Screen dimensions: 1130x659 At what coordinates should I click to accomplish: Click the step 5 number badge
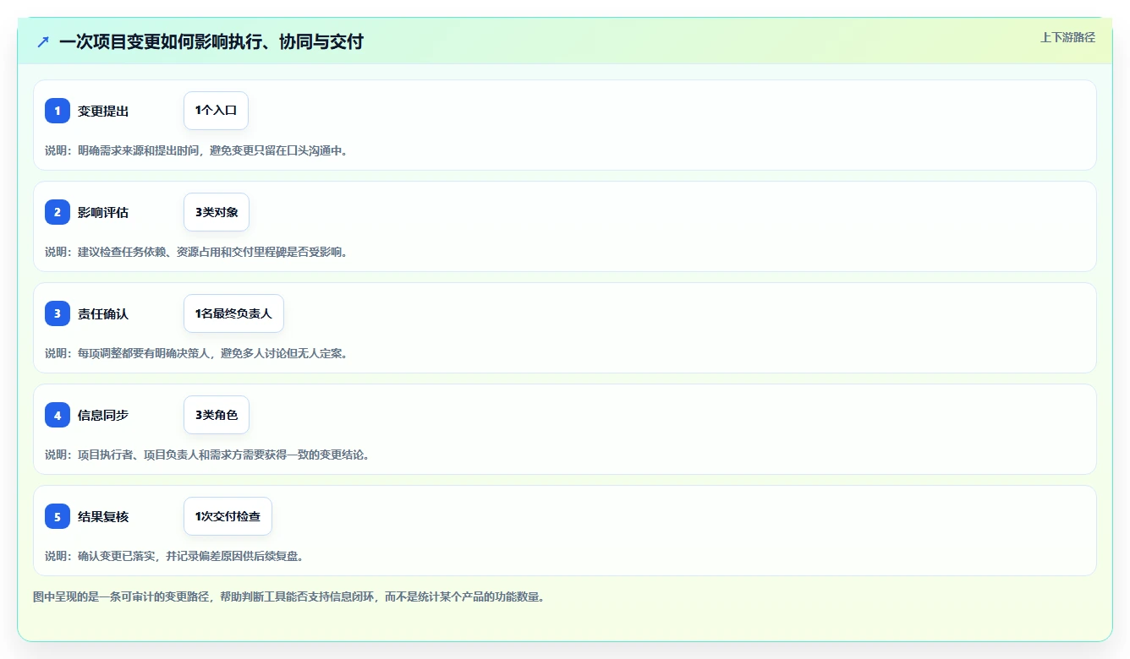pos(58,516)
